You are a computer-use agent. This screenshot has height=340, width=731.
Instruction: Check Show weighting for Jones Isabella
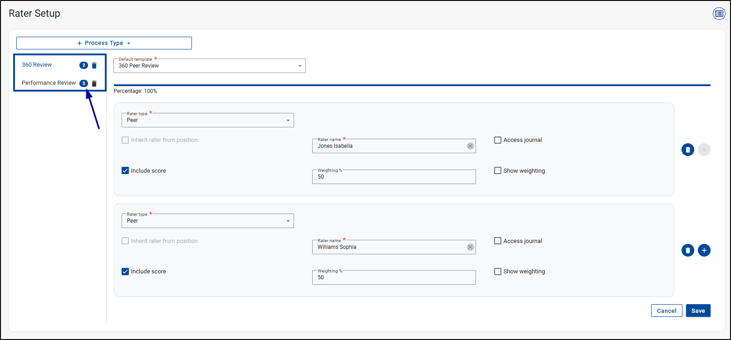(498, 171)
